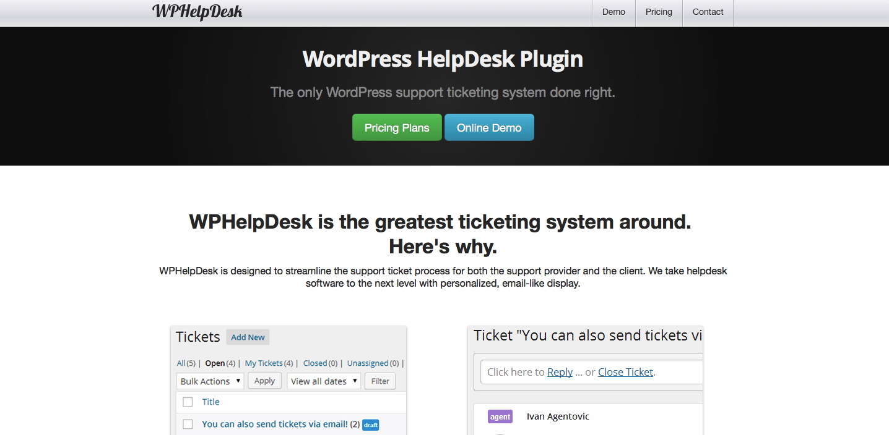Click the Reply link in ticket box

coord(560,372)
